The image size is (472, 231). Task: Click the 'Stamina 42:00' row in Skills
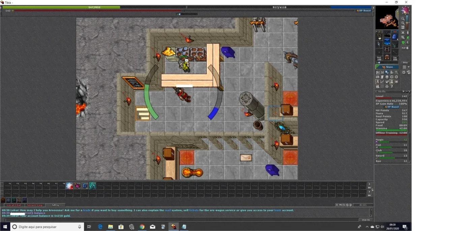click(x=391, y=128)
